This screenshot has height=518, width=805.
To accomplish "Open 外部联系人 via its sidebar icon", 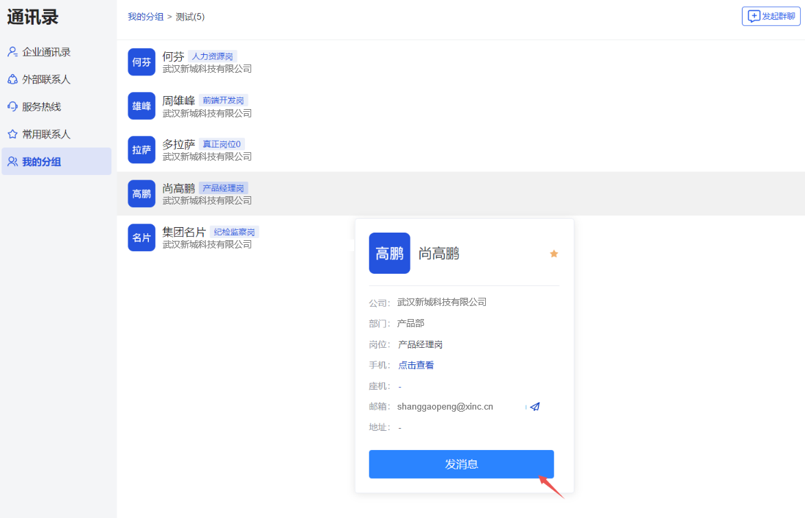I will (12, 79).
